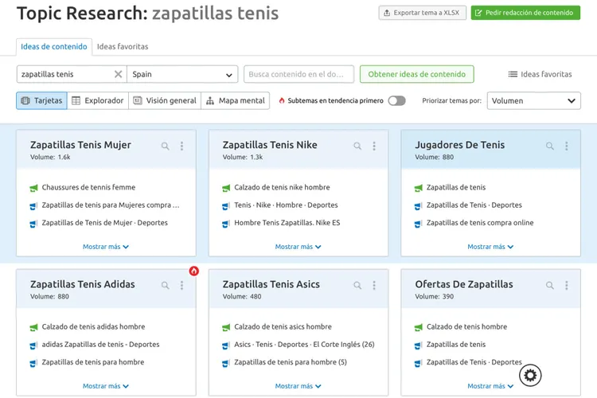Clear the zapatillas tenis keyword with X
Viewport: 597px width, 398px height.
(119, 74)
